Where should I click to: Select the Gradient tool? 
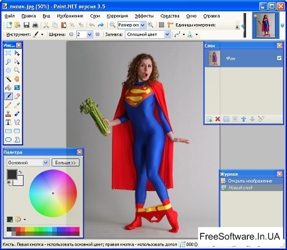(x=17, y=88)
